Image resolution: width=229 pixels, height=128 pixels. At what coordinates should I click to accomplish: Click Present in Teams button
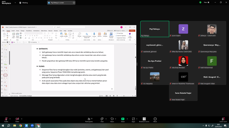[120, 31]
